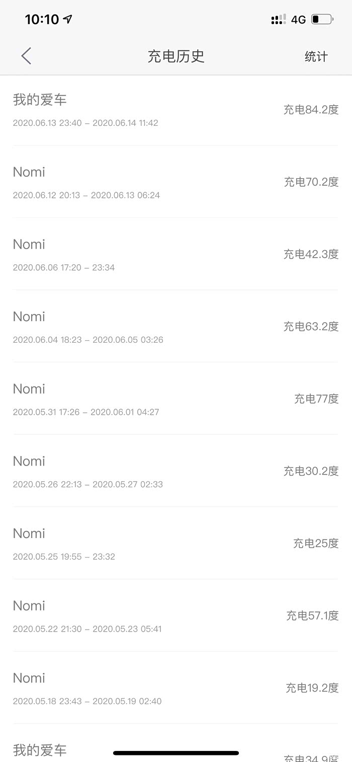
Task: Tap the clock time in status bar
Action: 42,19
